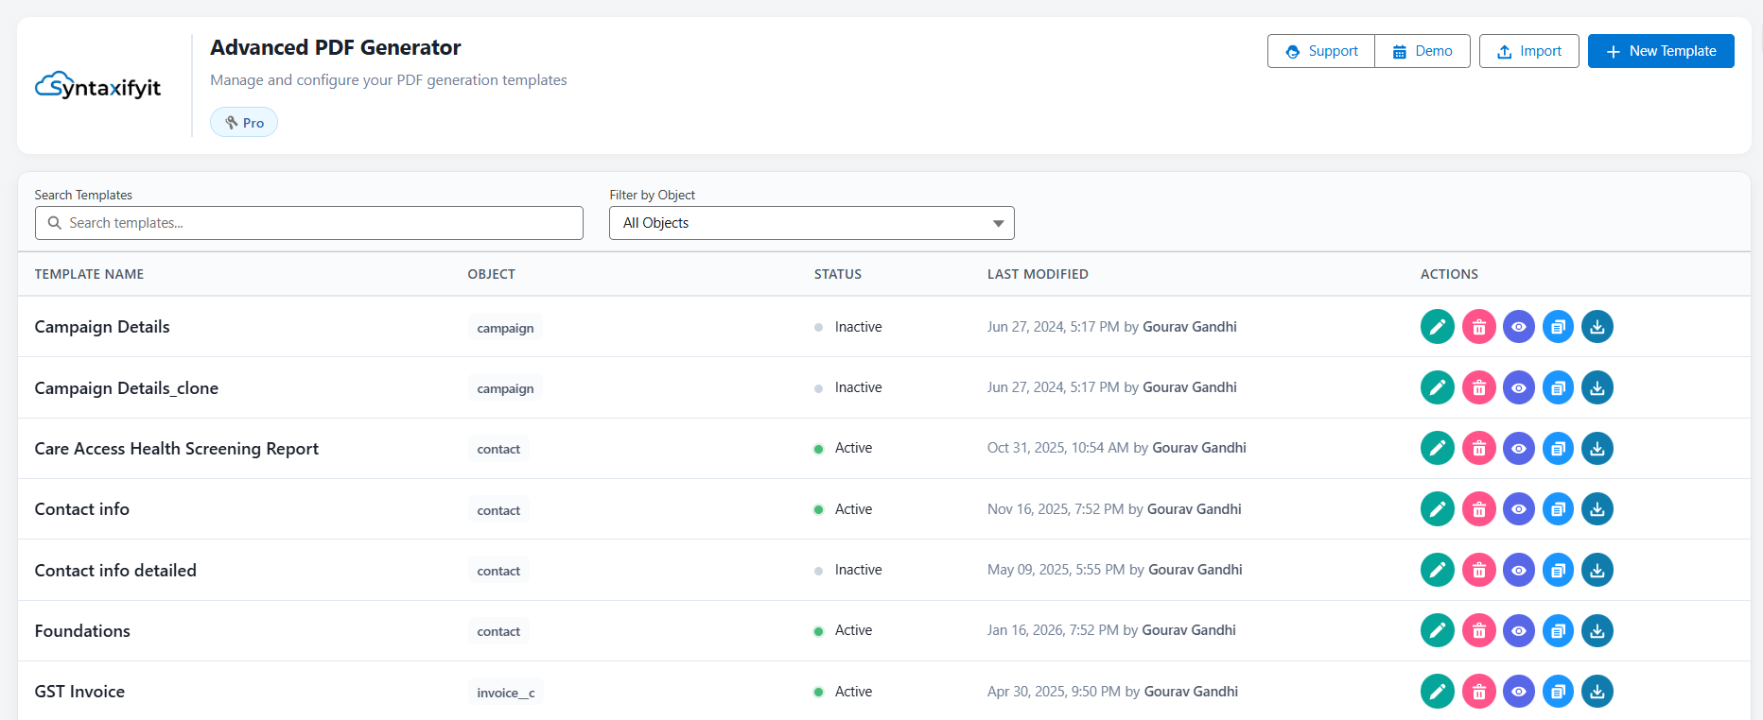Clone the Contact info template
This screenshot has height=720, width=1763.
(1558, 509)
